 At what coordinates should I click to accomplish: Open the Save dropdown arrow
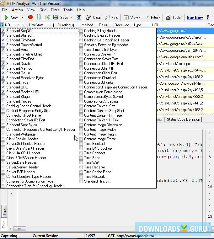click(71, 18)
